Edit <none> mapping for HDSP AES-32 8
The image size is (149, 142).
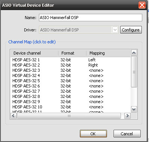pyautogui.click(x=96, y=97)
